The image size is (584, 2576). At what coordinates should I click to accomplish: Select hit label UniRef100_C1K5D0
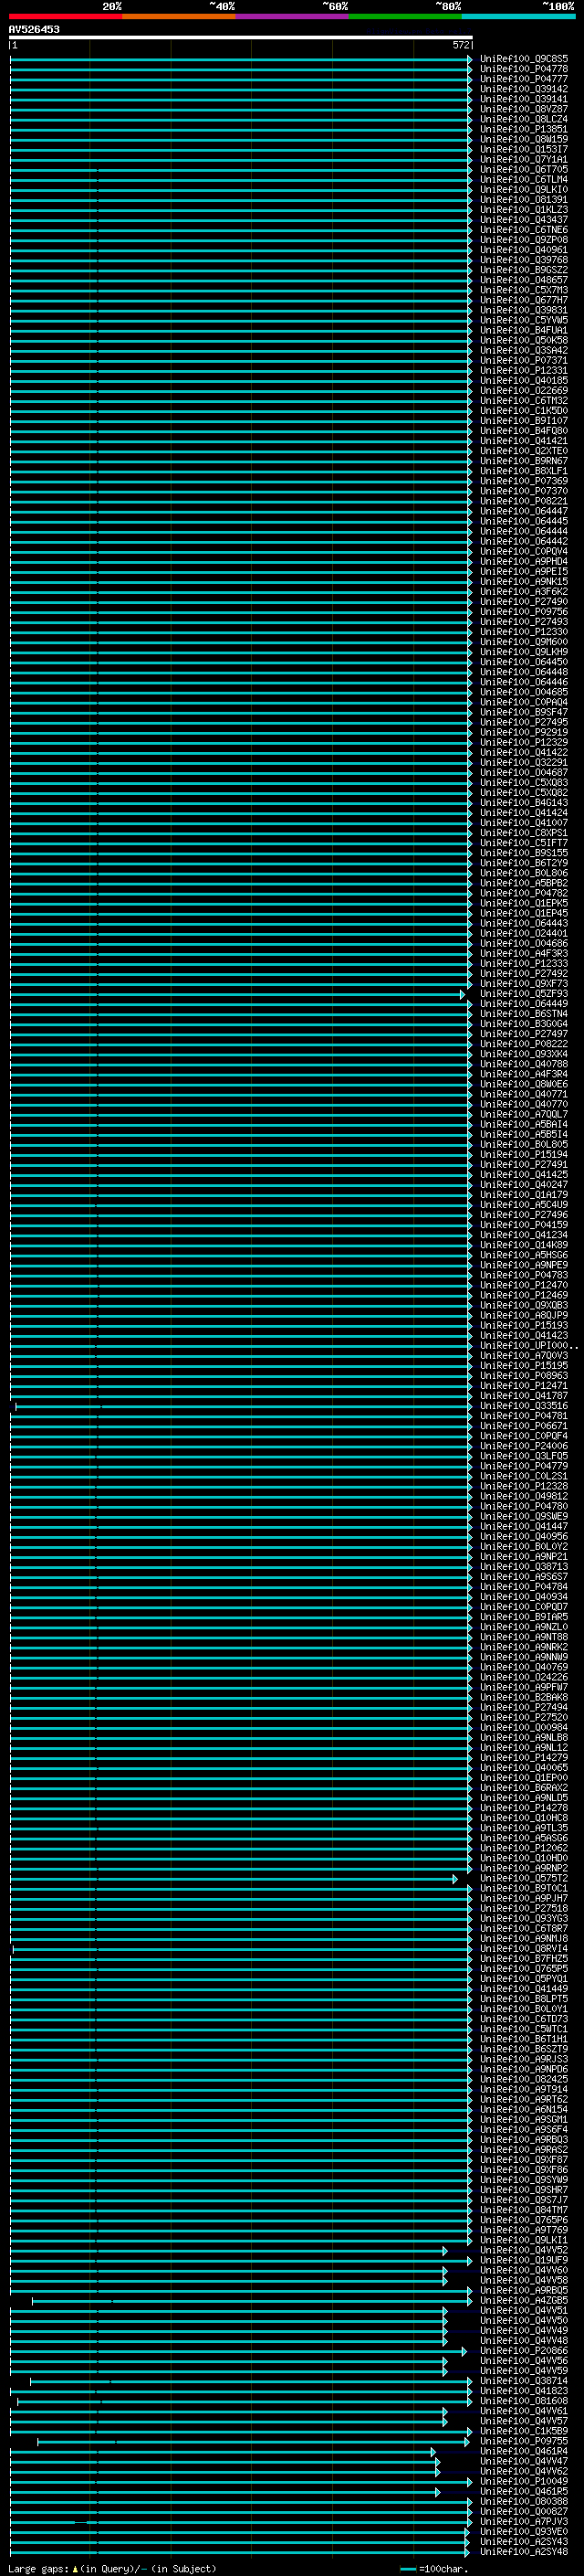coord(524,411)
